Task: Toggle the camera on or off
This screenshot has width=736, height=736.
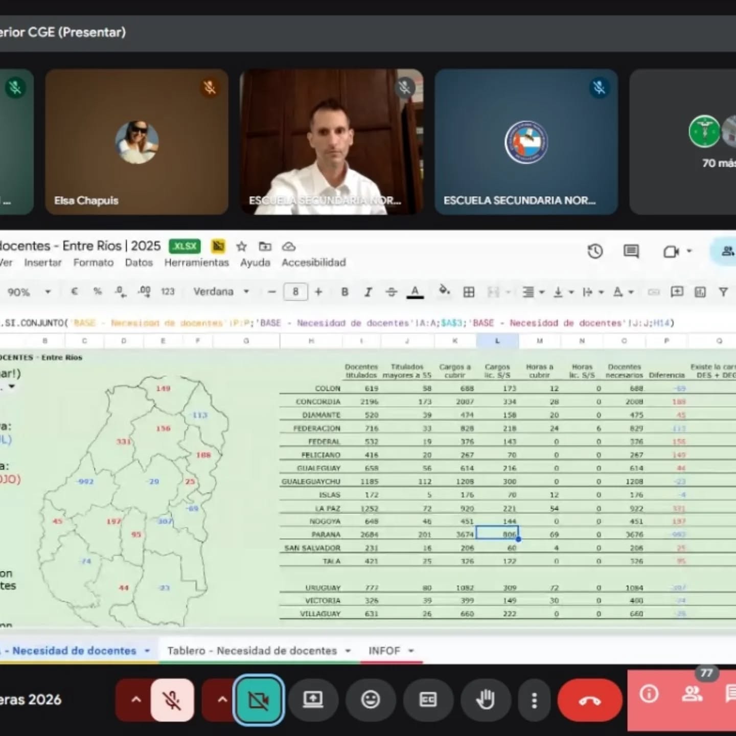Action: click(x=259, y=700)
